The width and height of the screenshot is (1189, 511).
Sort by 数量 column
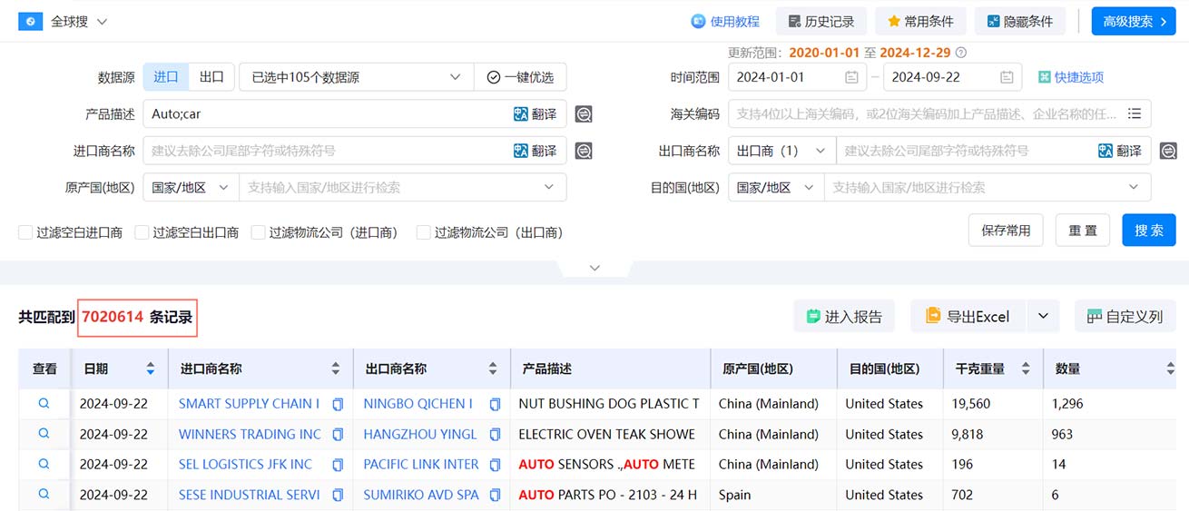pos(1171,369)
